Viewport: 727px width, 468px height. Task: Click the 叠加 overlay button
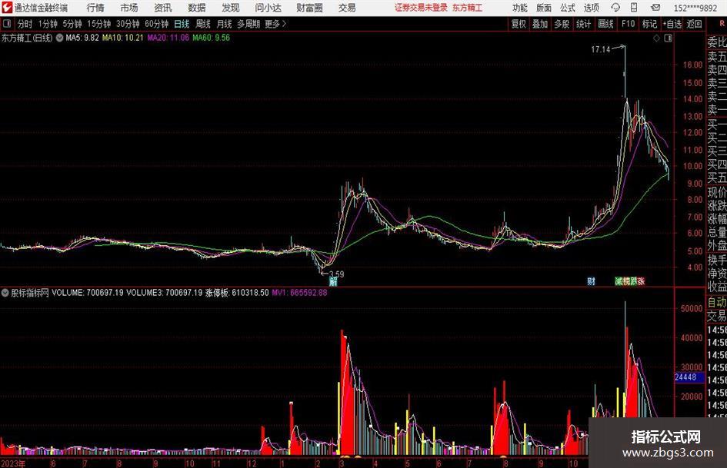540,24
